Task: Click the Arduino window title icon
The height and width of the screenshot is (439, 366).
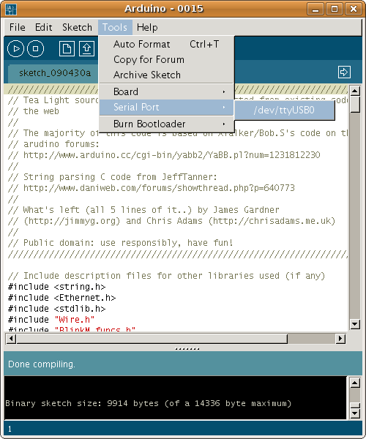Action: click(x=11, y=9)
